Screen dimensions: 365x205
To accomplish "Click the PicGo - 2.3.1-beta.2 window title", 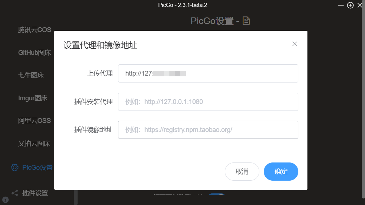I will 182,5.
